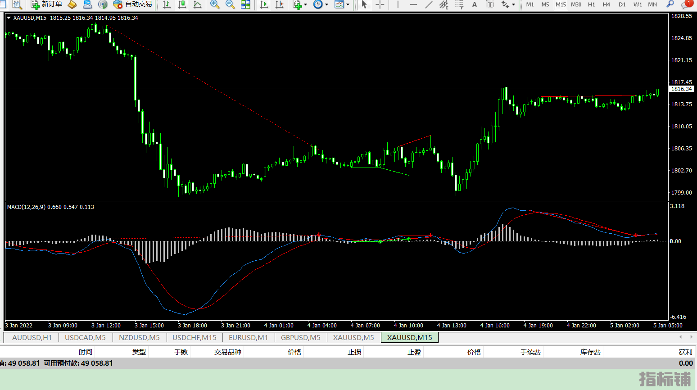
Task: Click the 时间 column header
Action: (85, 352)
